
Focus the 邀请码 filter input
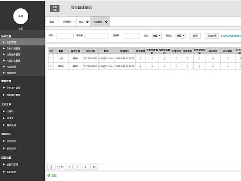[131, 36]
